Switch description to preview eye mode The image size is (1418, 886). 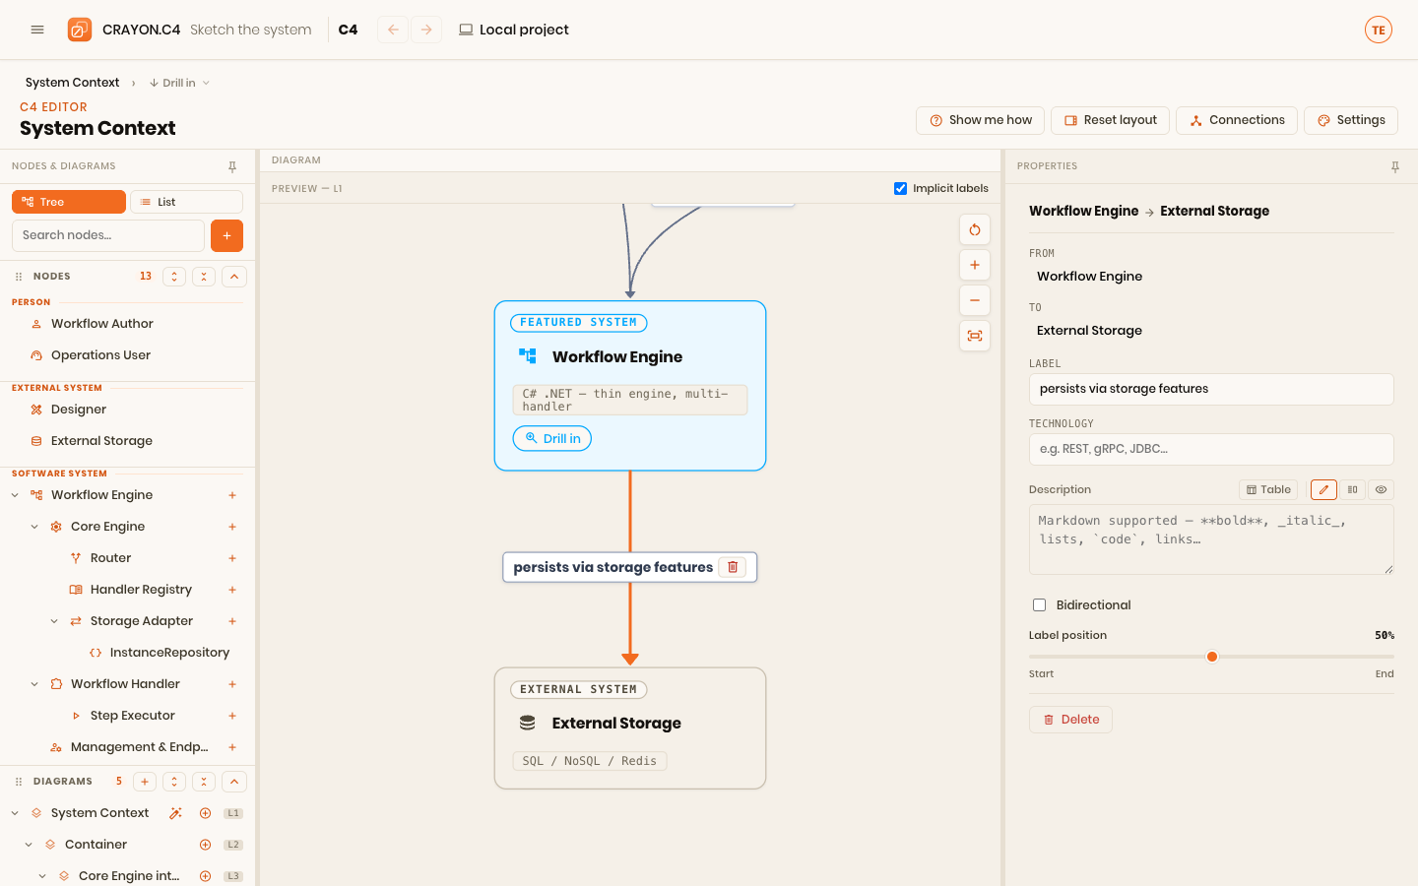pos(1381,489)
